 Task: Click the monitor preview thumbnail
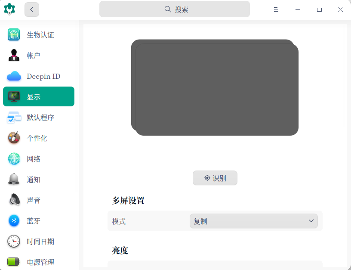215,88
